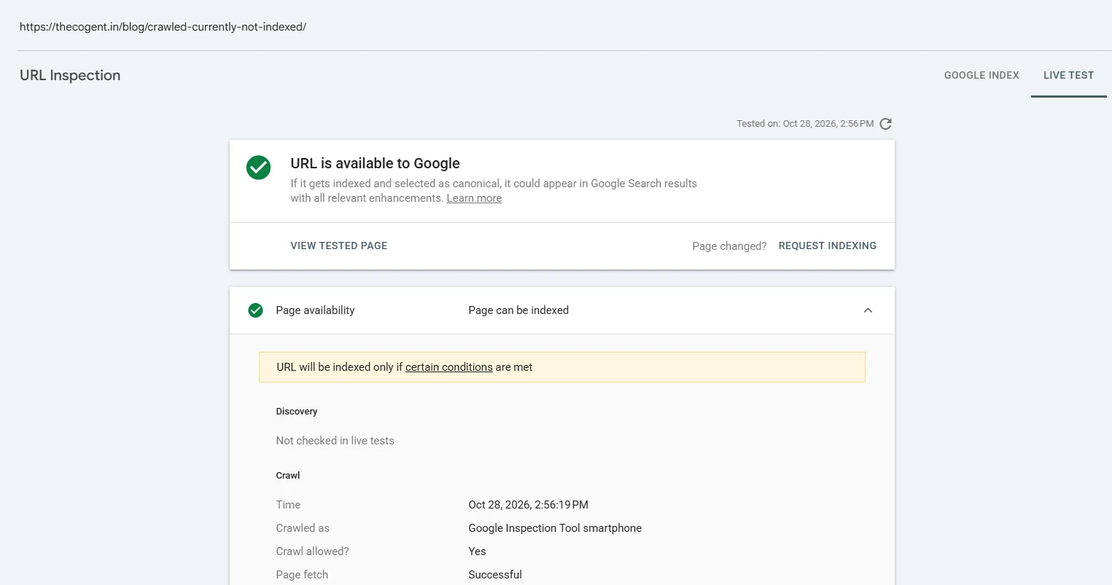Image resolution: width=1112 pixels, height=585 pixels.
Task: Click the Crawled as label
Action: 303,528
